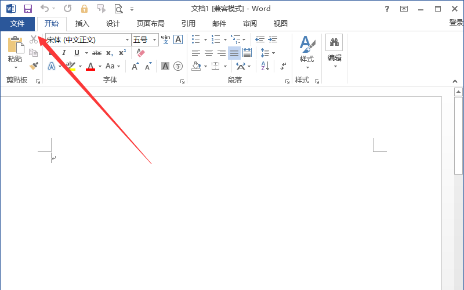Open the 文件 menu
Screen dimensions: 464x290
tap(17, 24)
